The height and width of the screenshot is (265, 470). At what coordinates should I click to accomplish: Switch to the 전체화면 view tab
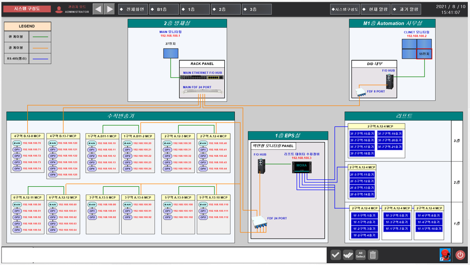[x=133, y=9]
